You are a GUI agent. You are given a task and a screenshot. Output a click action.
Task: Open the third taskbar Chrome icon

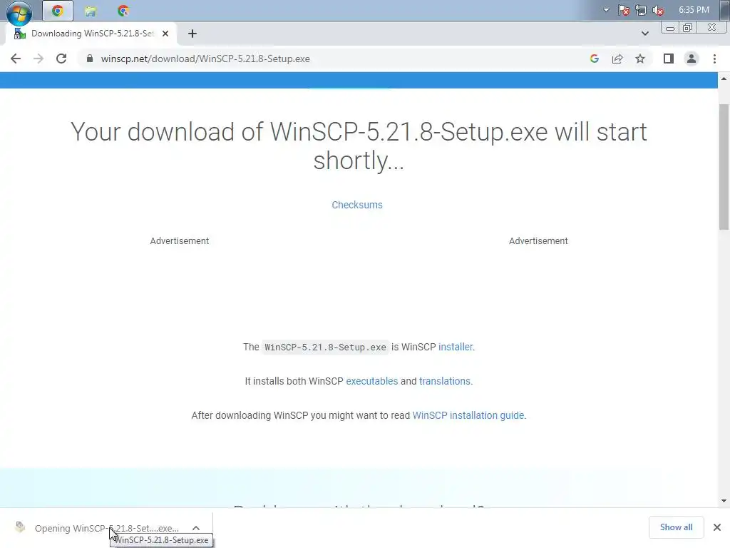(123, 11)
